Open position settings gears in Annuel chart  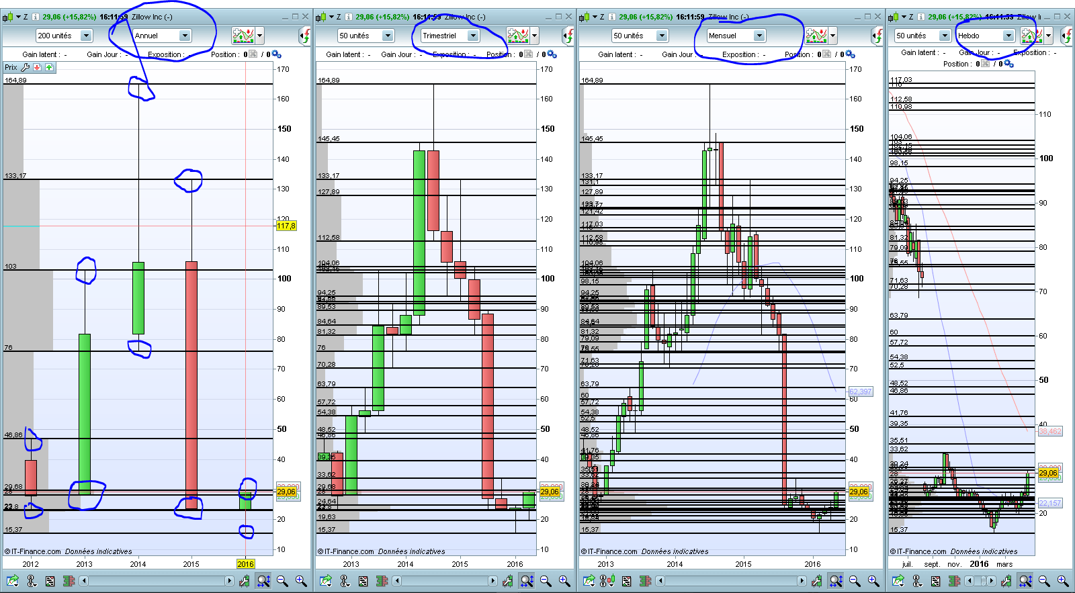[276, 54]
